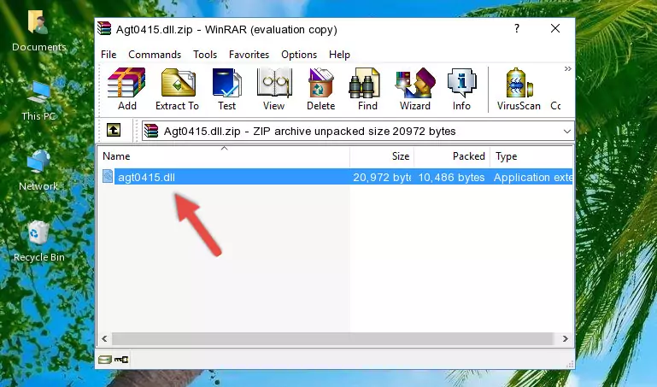Click the 20,972 bytes size value

click(382, 177)
